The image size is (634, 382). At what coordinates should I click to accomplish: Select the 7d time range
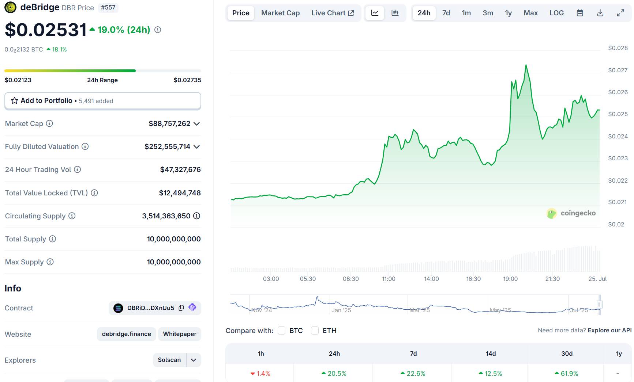[446, 13]
